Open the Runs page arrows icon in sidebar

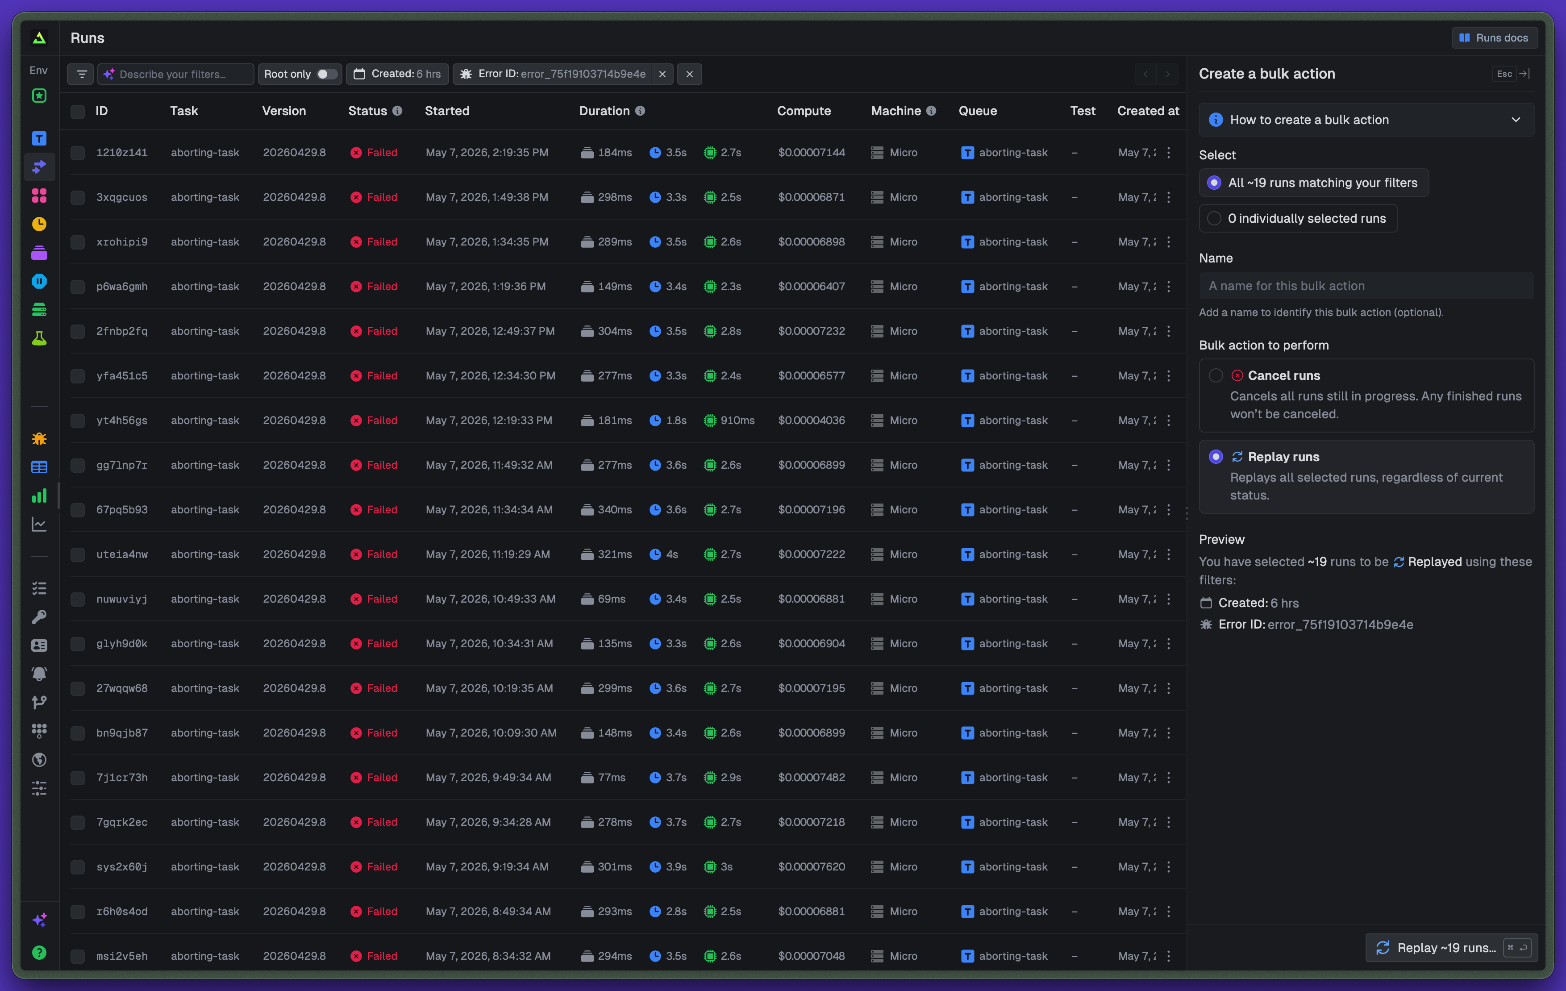click(39, 167)
